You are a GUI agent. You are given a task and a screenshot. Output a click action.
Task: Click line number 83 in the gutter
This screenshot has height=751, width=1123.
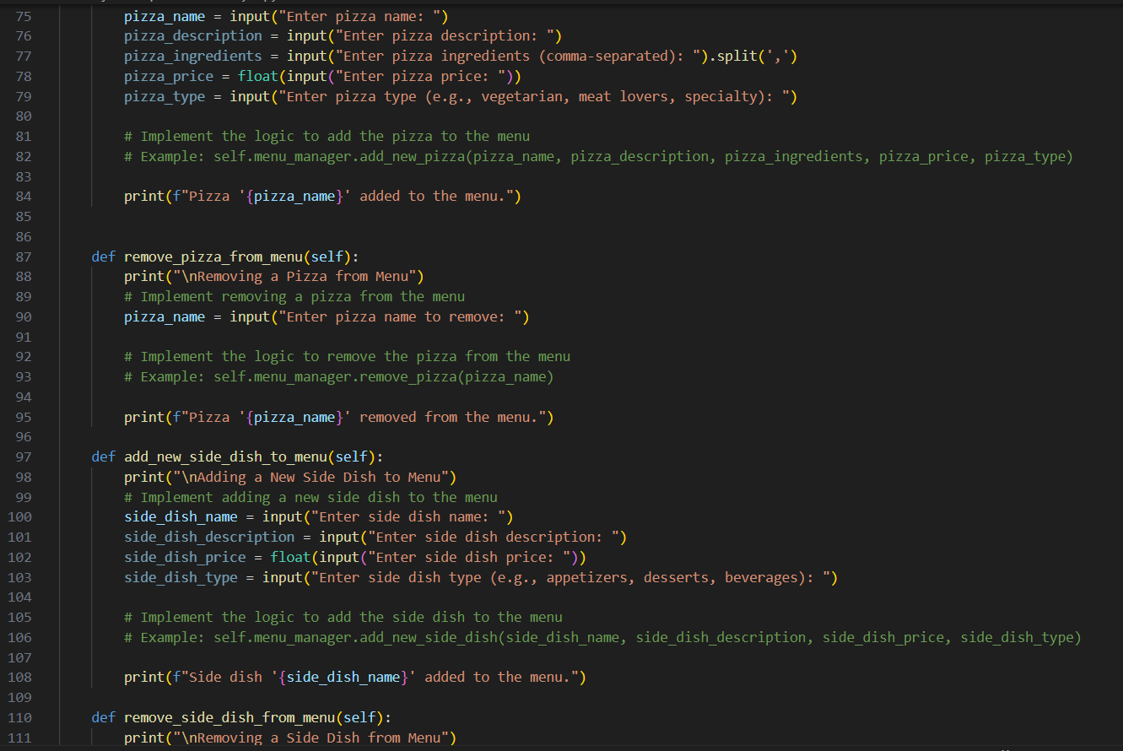pyautogui.click(x=23, y=176)
